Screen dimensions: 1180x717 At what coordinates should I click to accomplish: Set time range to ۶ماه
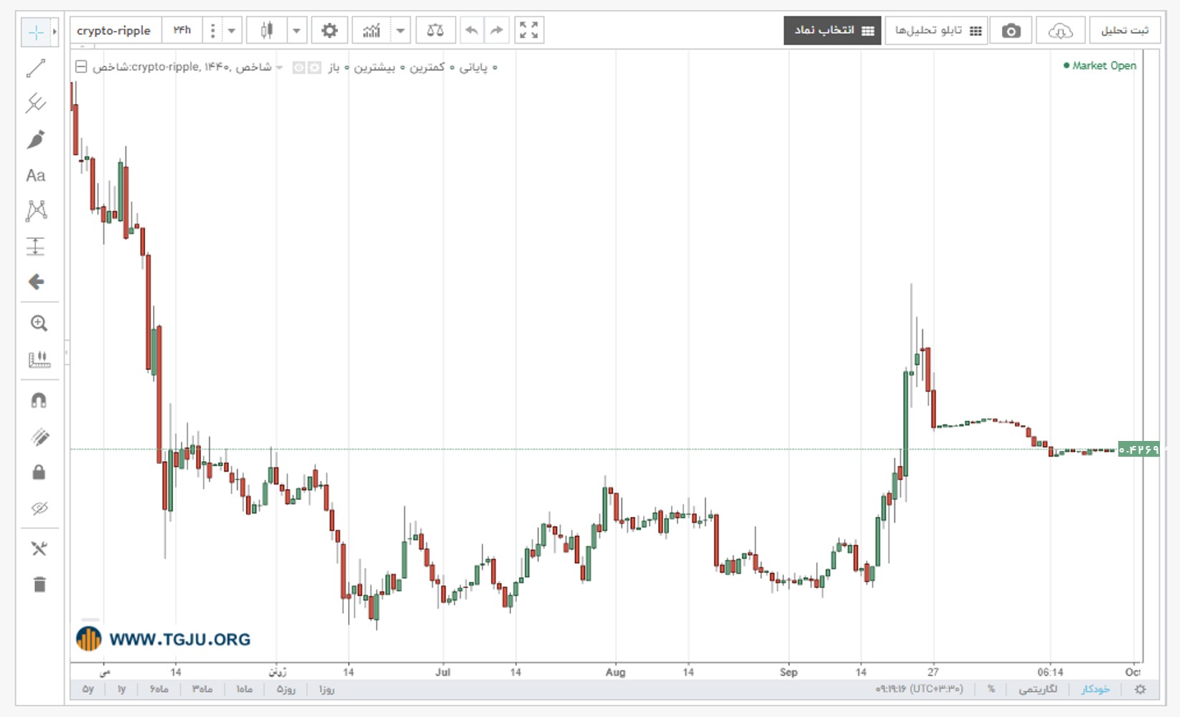click(159, 689)
